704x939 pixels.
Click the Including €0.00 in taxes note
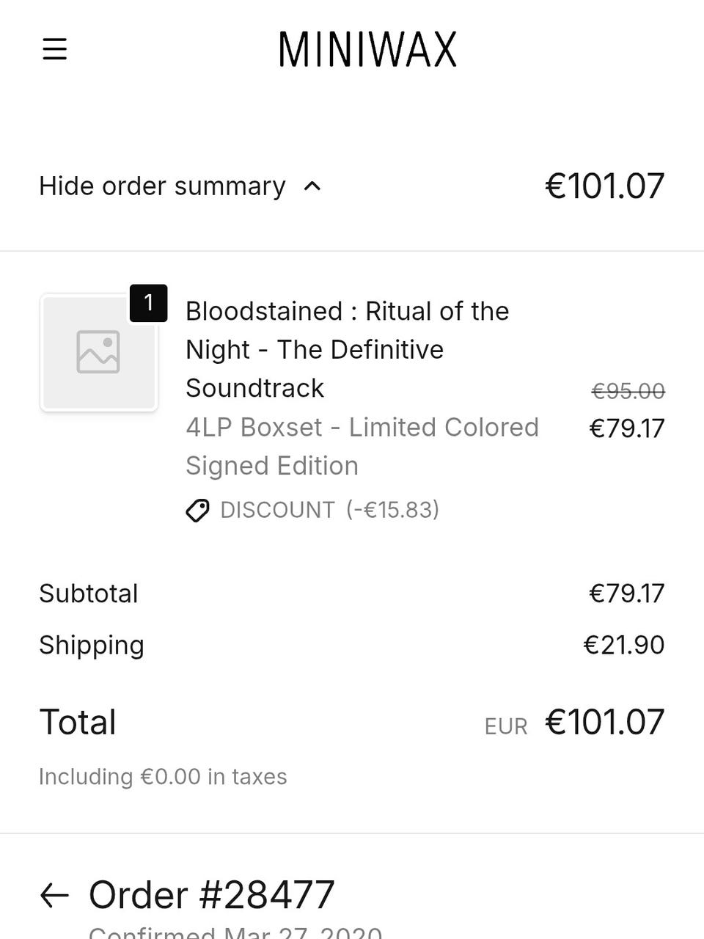click(163, 776)
